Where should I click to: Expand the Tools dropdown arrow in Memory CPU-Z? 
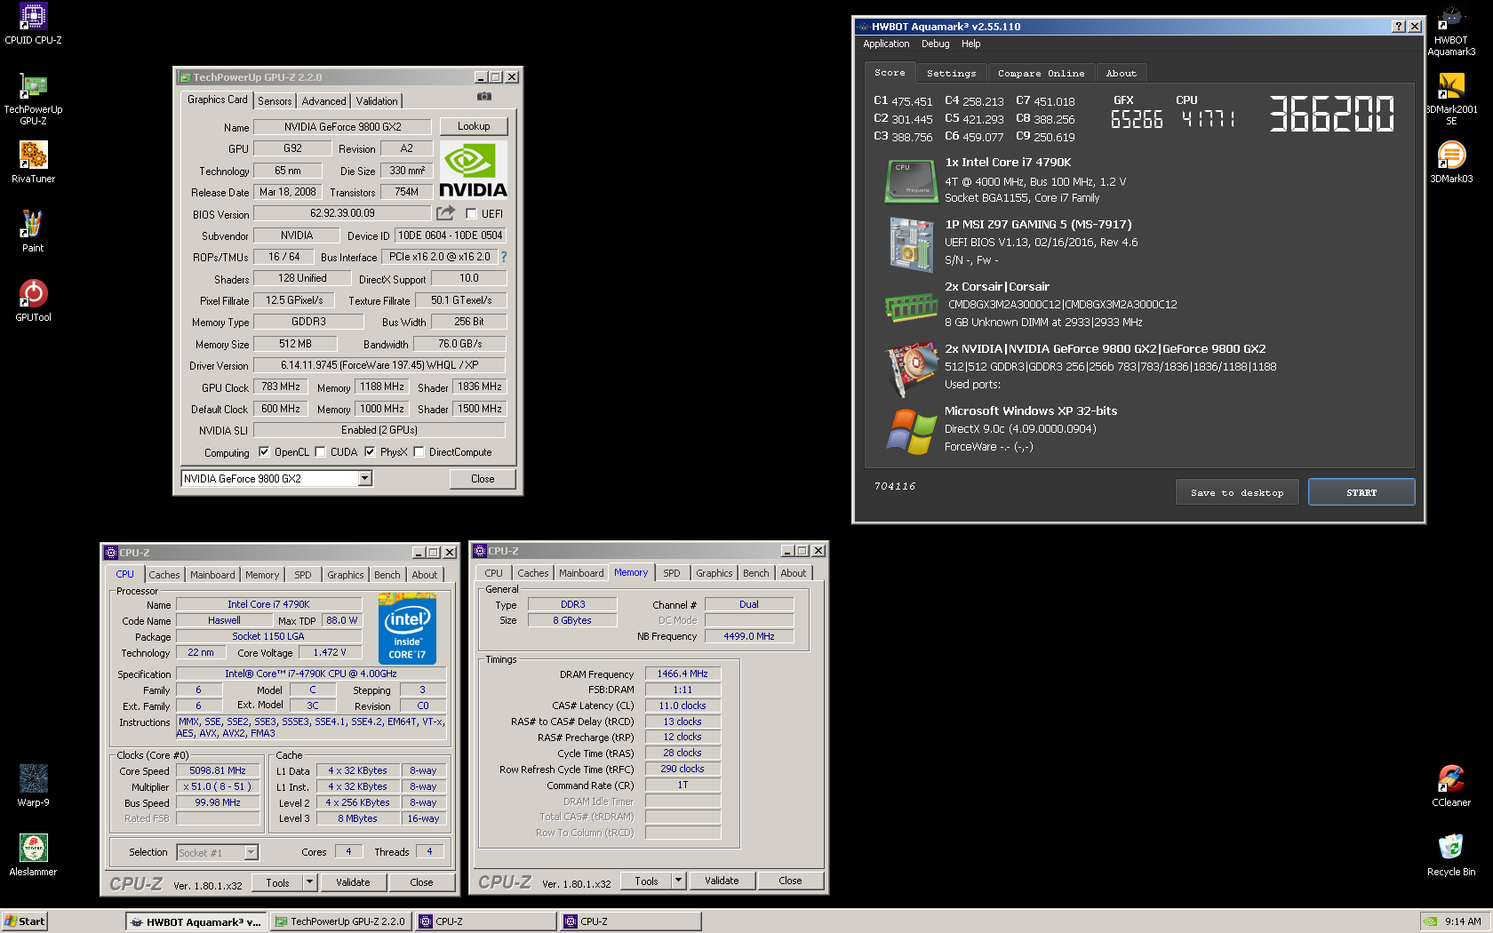pyautogui.click(x=678, y=881)
